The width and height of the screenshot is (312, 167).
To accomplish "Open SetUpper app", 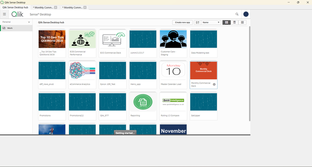I will coord(204,106).
